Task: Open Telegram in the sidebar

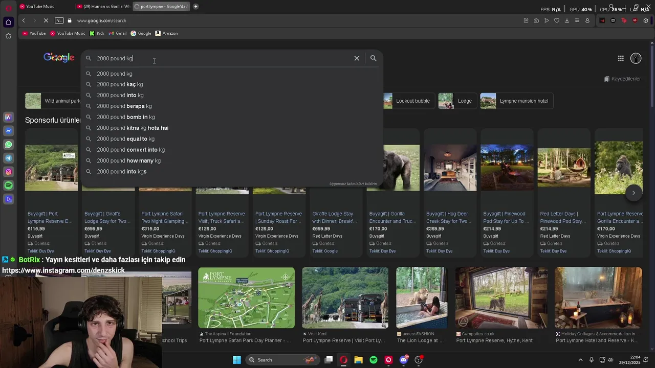Action: [8, 158]
